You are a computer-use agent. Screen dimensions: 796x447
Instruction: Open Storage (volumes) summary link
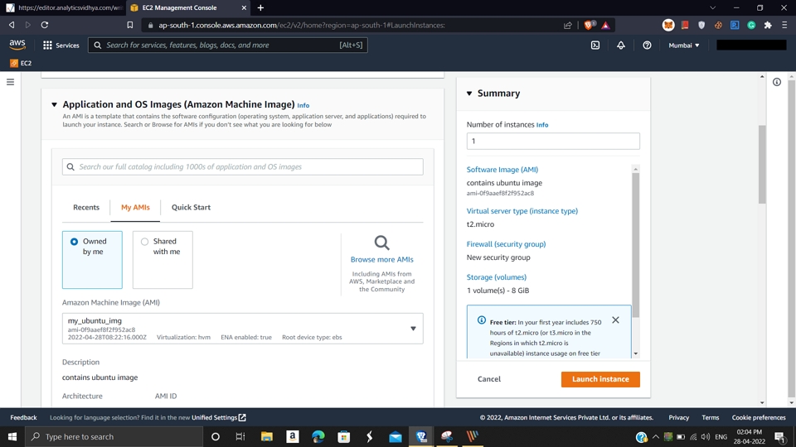pos(497,277)
